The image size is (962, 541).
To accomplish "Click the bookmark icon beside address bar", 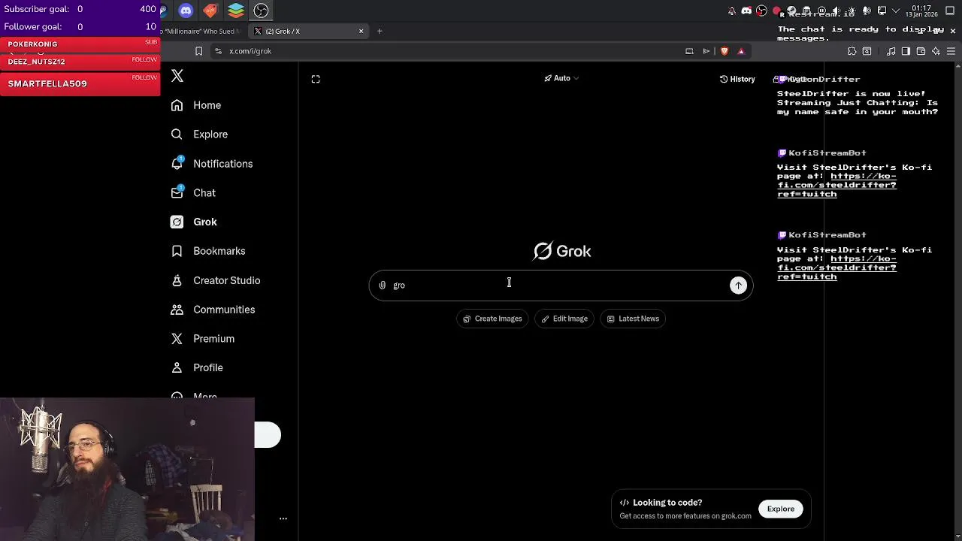I will tap(198, 51).
